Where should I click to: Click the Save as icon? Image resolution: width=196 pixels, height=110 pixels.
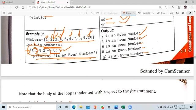[183, 13]
